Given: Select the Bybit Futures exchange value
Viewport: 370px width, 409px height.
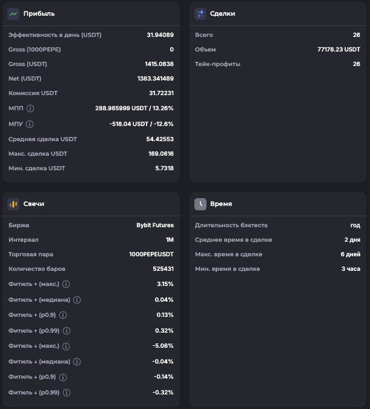Looking at the screenshot, I should [x=155, y=225].
